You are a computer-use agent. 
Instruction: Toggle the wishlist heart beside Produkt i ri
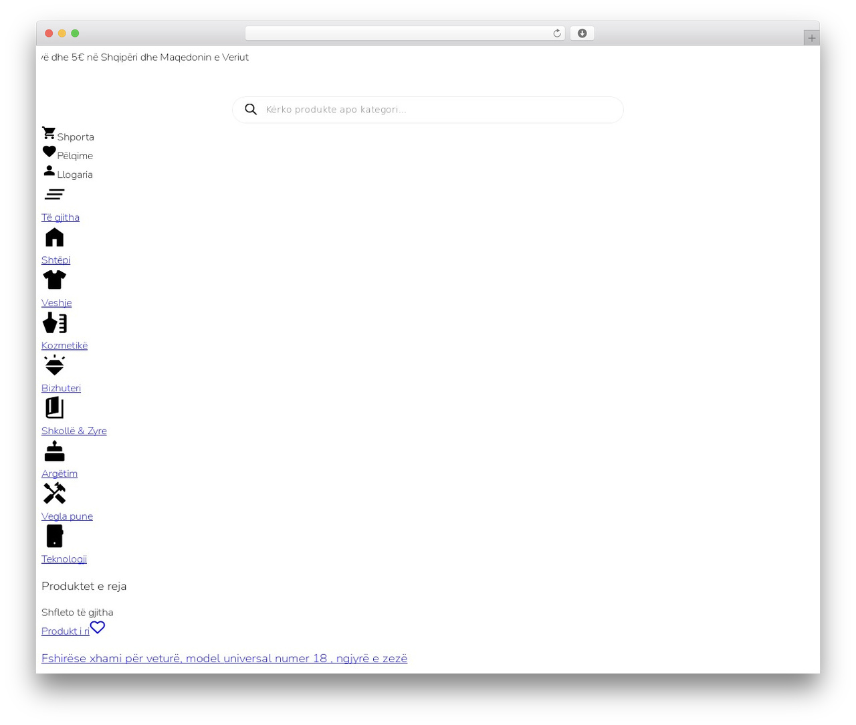(x=98, y=627)
